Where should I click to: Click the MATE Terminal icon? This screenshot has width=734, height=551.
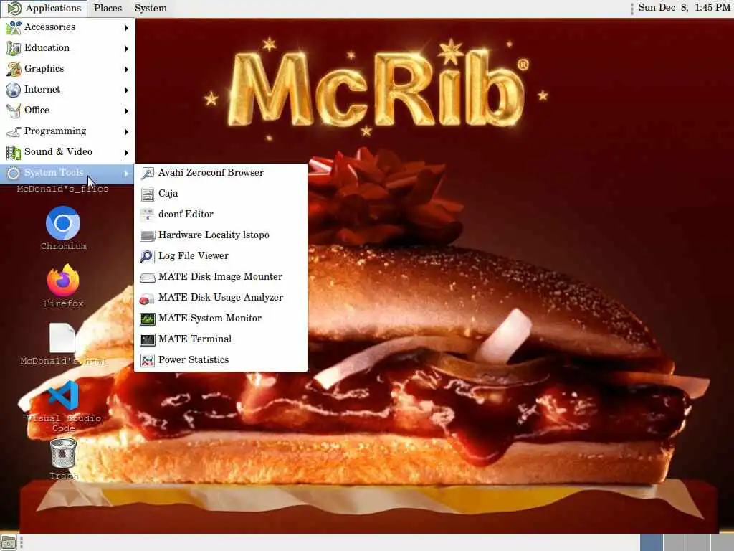148,339
